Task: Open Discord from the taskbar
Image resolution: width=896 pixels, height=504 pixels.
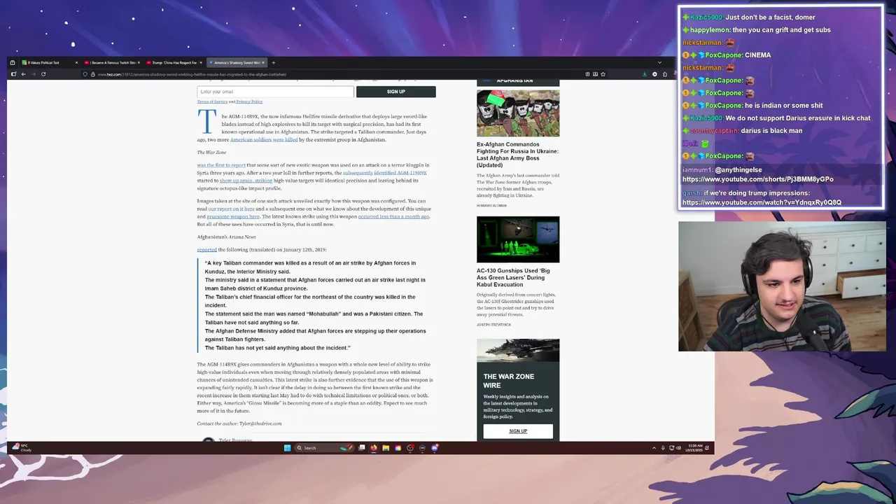Action: [435, 448]
